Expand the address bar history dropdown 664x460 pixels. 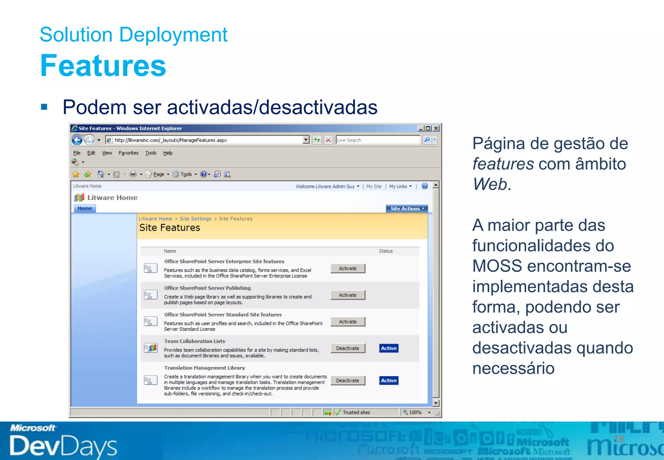[x=306, y=140]
